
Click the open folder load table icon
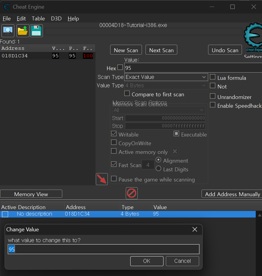(23, 31)
